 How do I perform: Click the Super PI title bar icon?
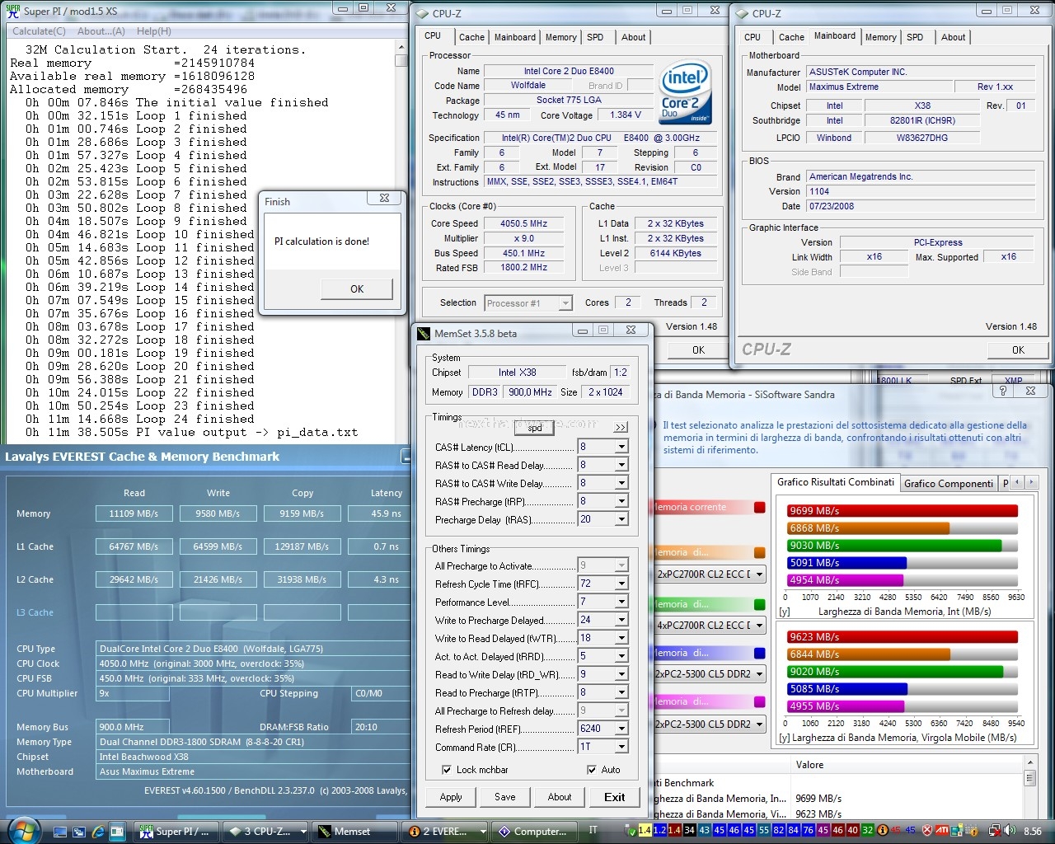(x=12, y=11)
